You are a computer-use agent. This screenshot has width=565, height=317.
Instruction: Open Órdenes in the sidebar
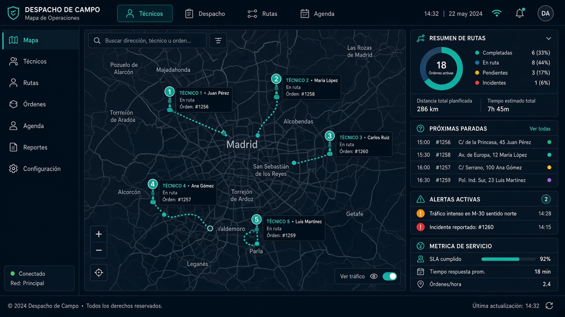click(41, 104)
